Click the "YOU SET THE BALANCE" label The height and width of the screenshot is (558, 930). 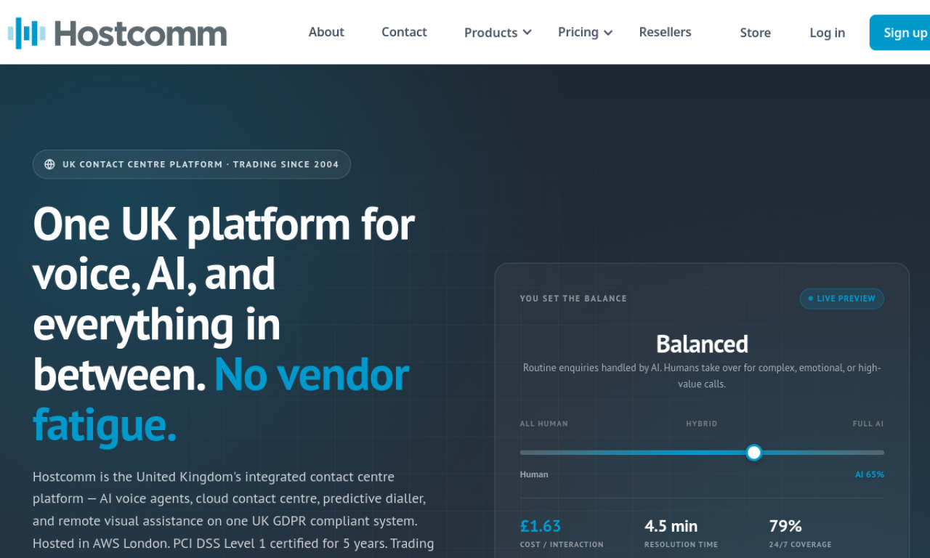[x=573, y=299]
